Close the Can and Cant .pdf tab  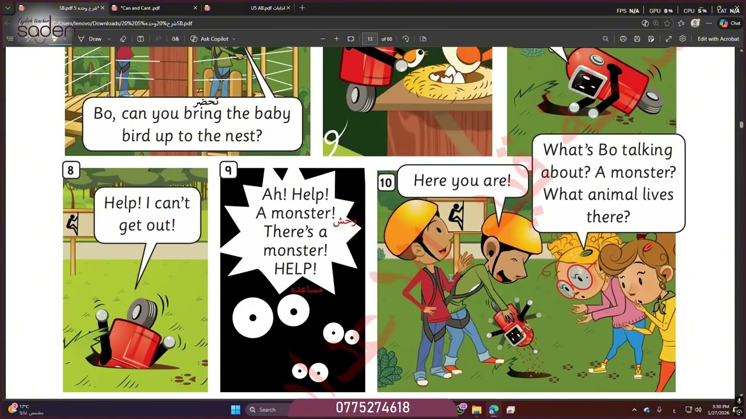[x=195, y=8]
